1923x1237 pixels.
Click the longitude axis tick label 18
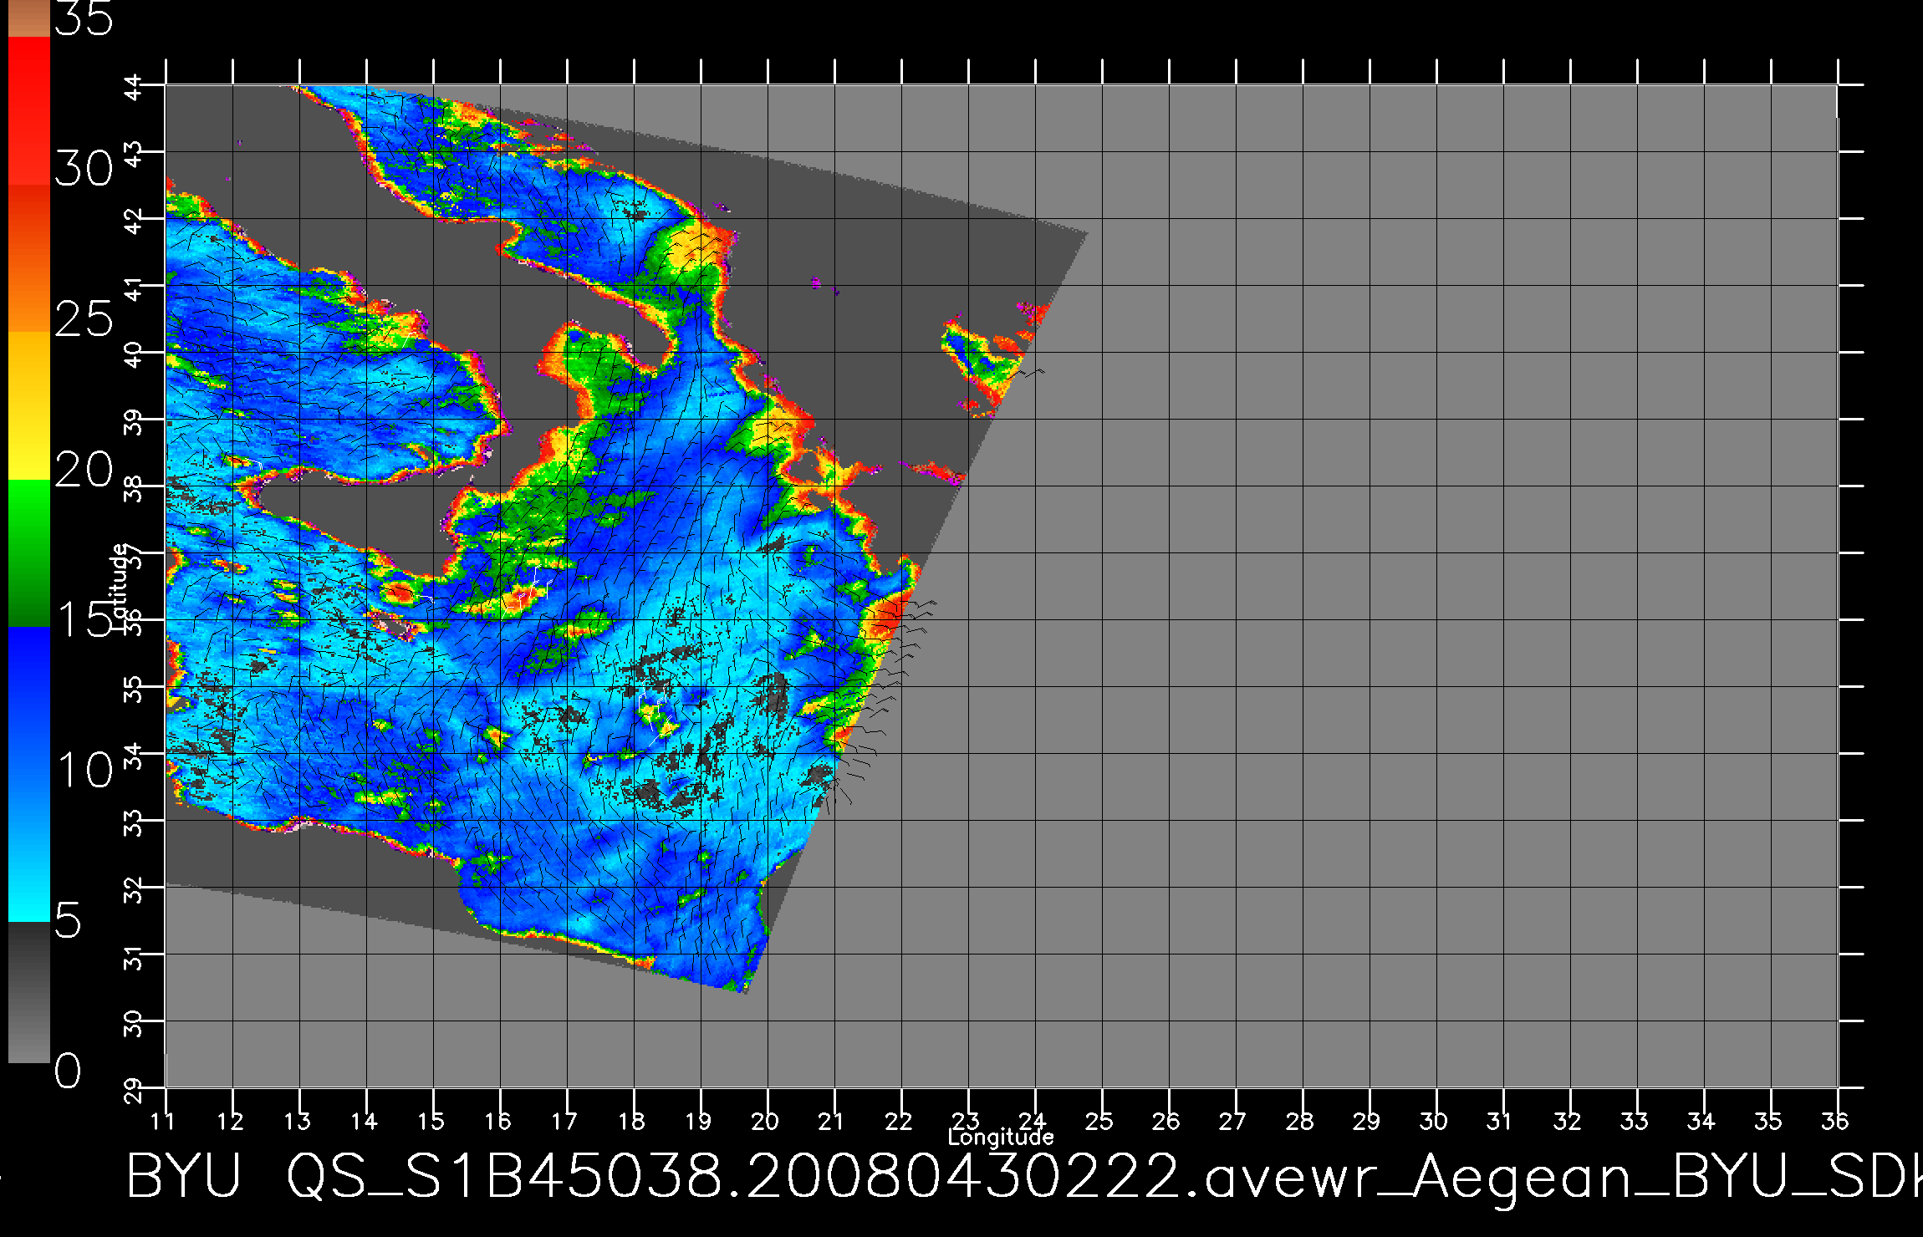[631, 1121]
